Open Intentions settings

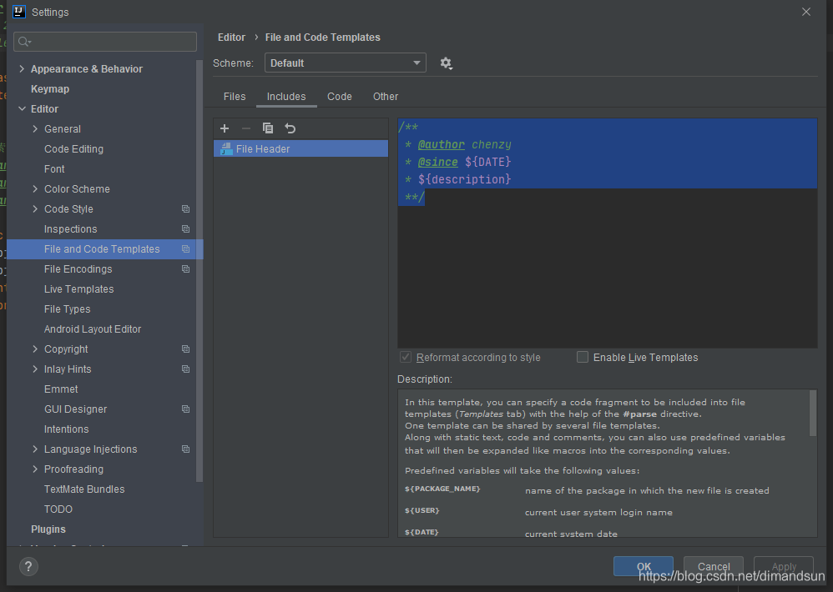tap(67, 429)
